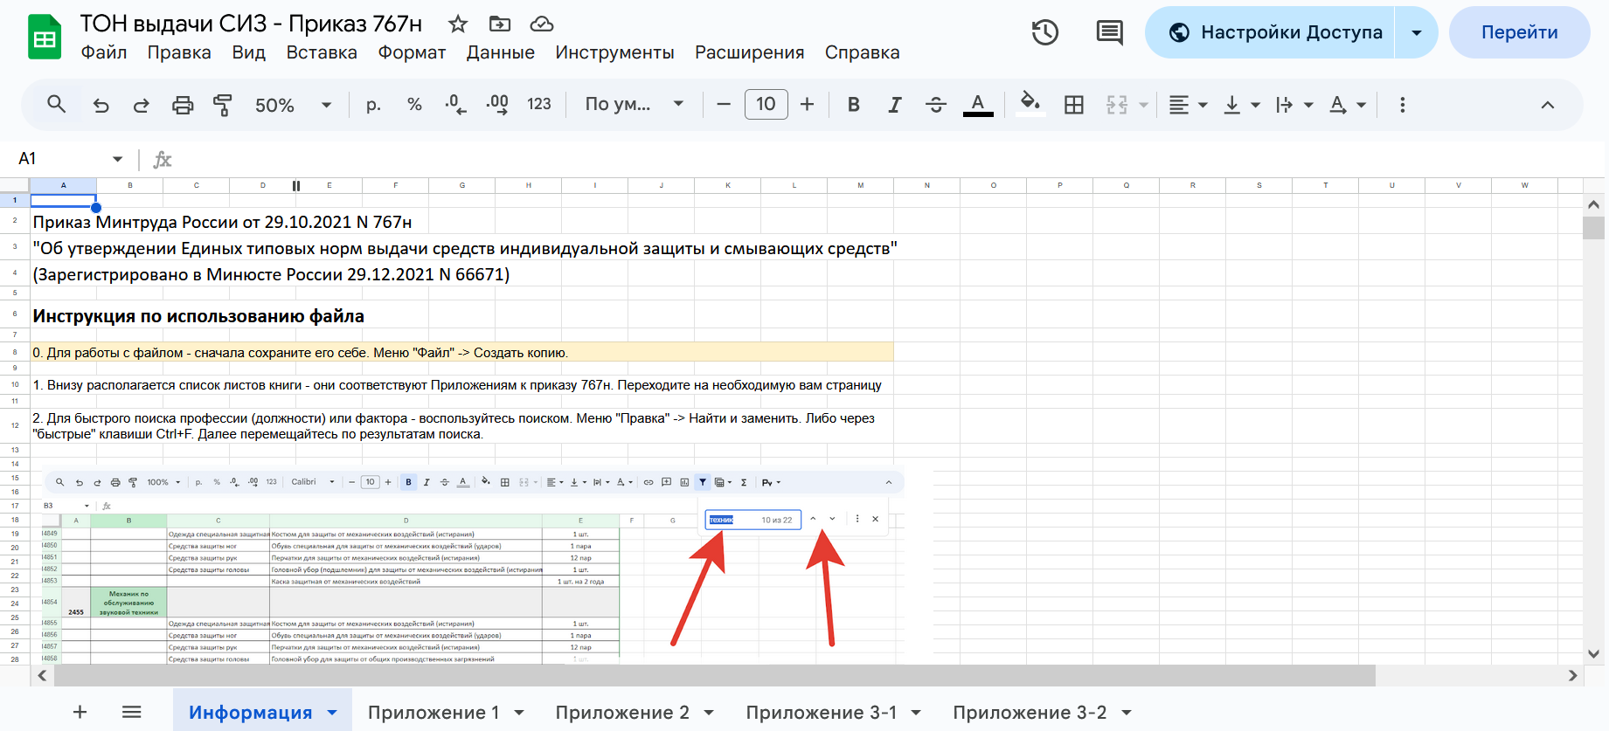Click the print icon in toolbar

coord(183,106)
